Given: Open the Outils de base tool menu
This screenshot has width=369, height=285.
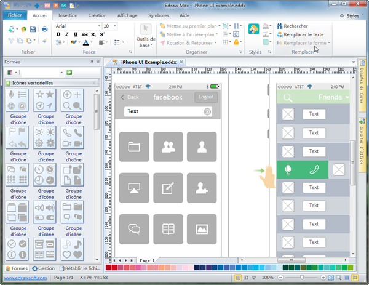Looking at the screenshot, I should pyautogui.click(x=145, y=37).
